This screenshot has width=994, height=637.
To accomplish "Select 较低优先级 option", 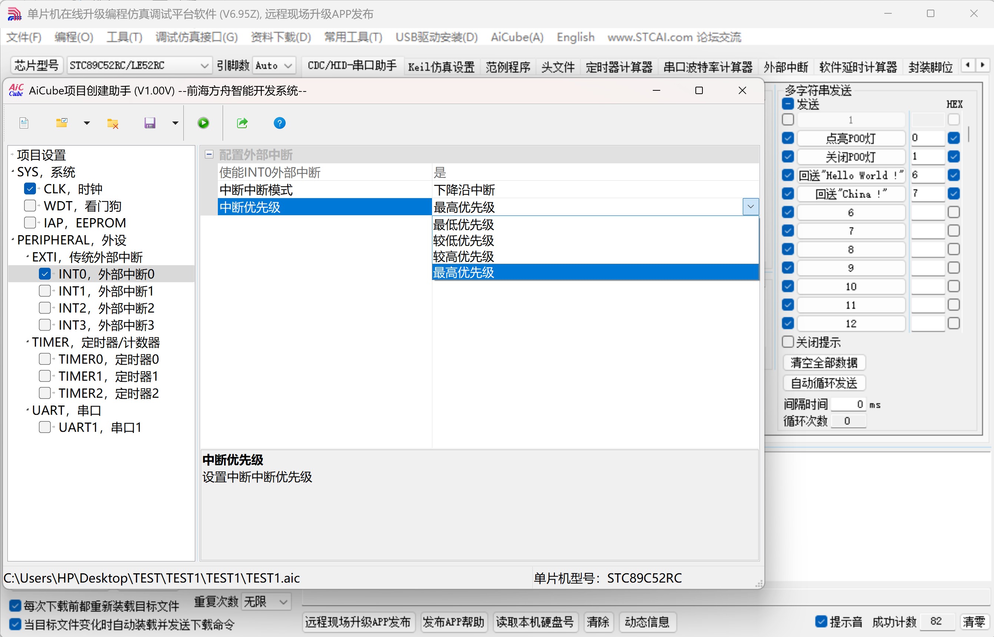I will coord(595,241).
